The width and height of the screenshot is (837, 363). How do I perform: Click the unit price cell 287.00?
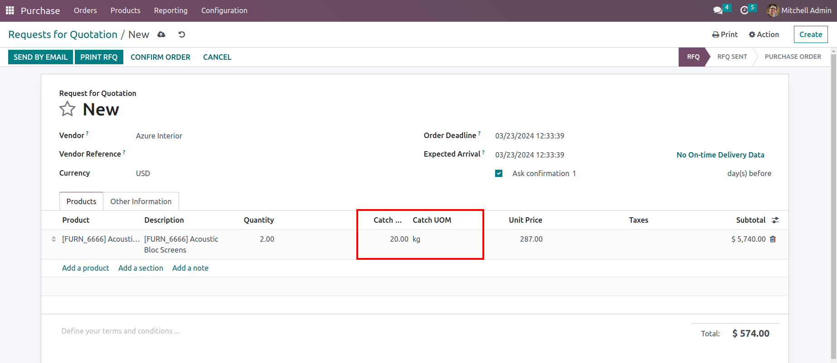click(531, 239)
